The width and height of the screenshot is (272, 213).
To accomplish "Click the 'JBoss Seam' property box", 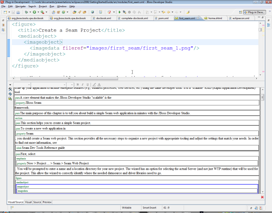I will click(137, 103).
